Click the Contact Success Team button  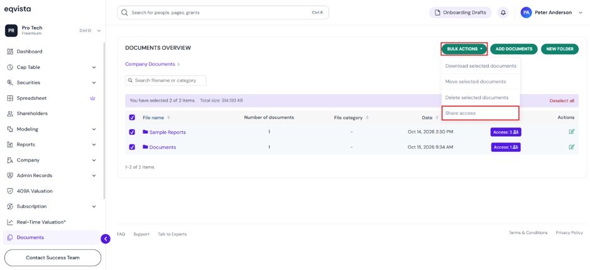[x=53, y=257]
